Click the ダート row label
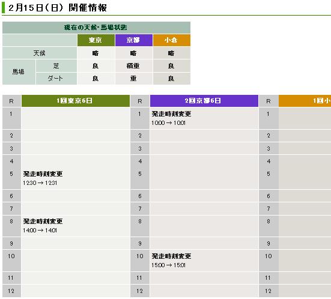The height and width of the screenshot is (299, 331). point(56,79)
